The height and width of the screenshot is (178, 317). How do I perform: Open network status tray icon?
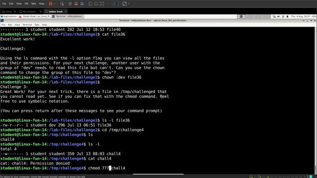274,16
